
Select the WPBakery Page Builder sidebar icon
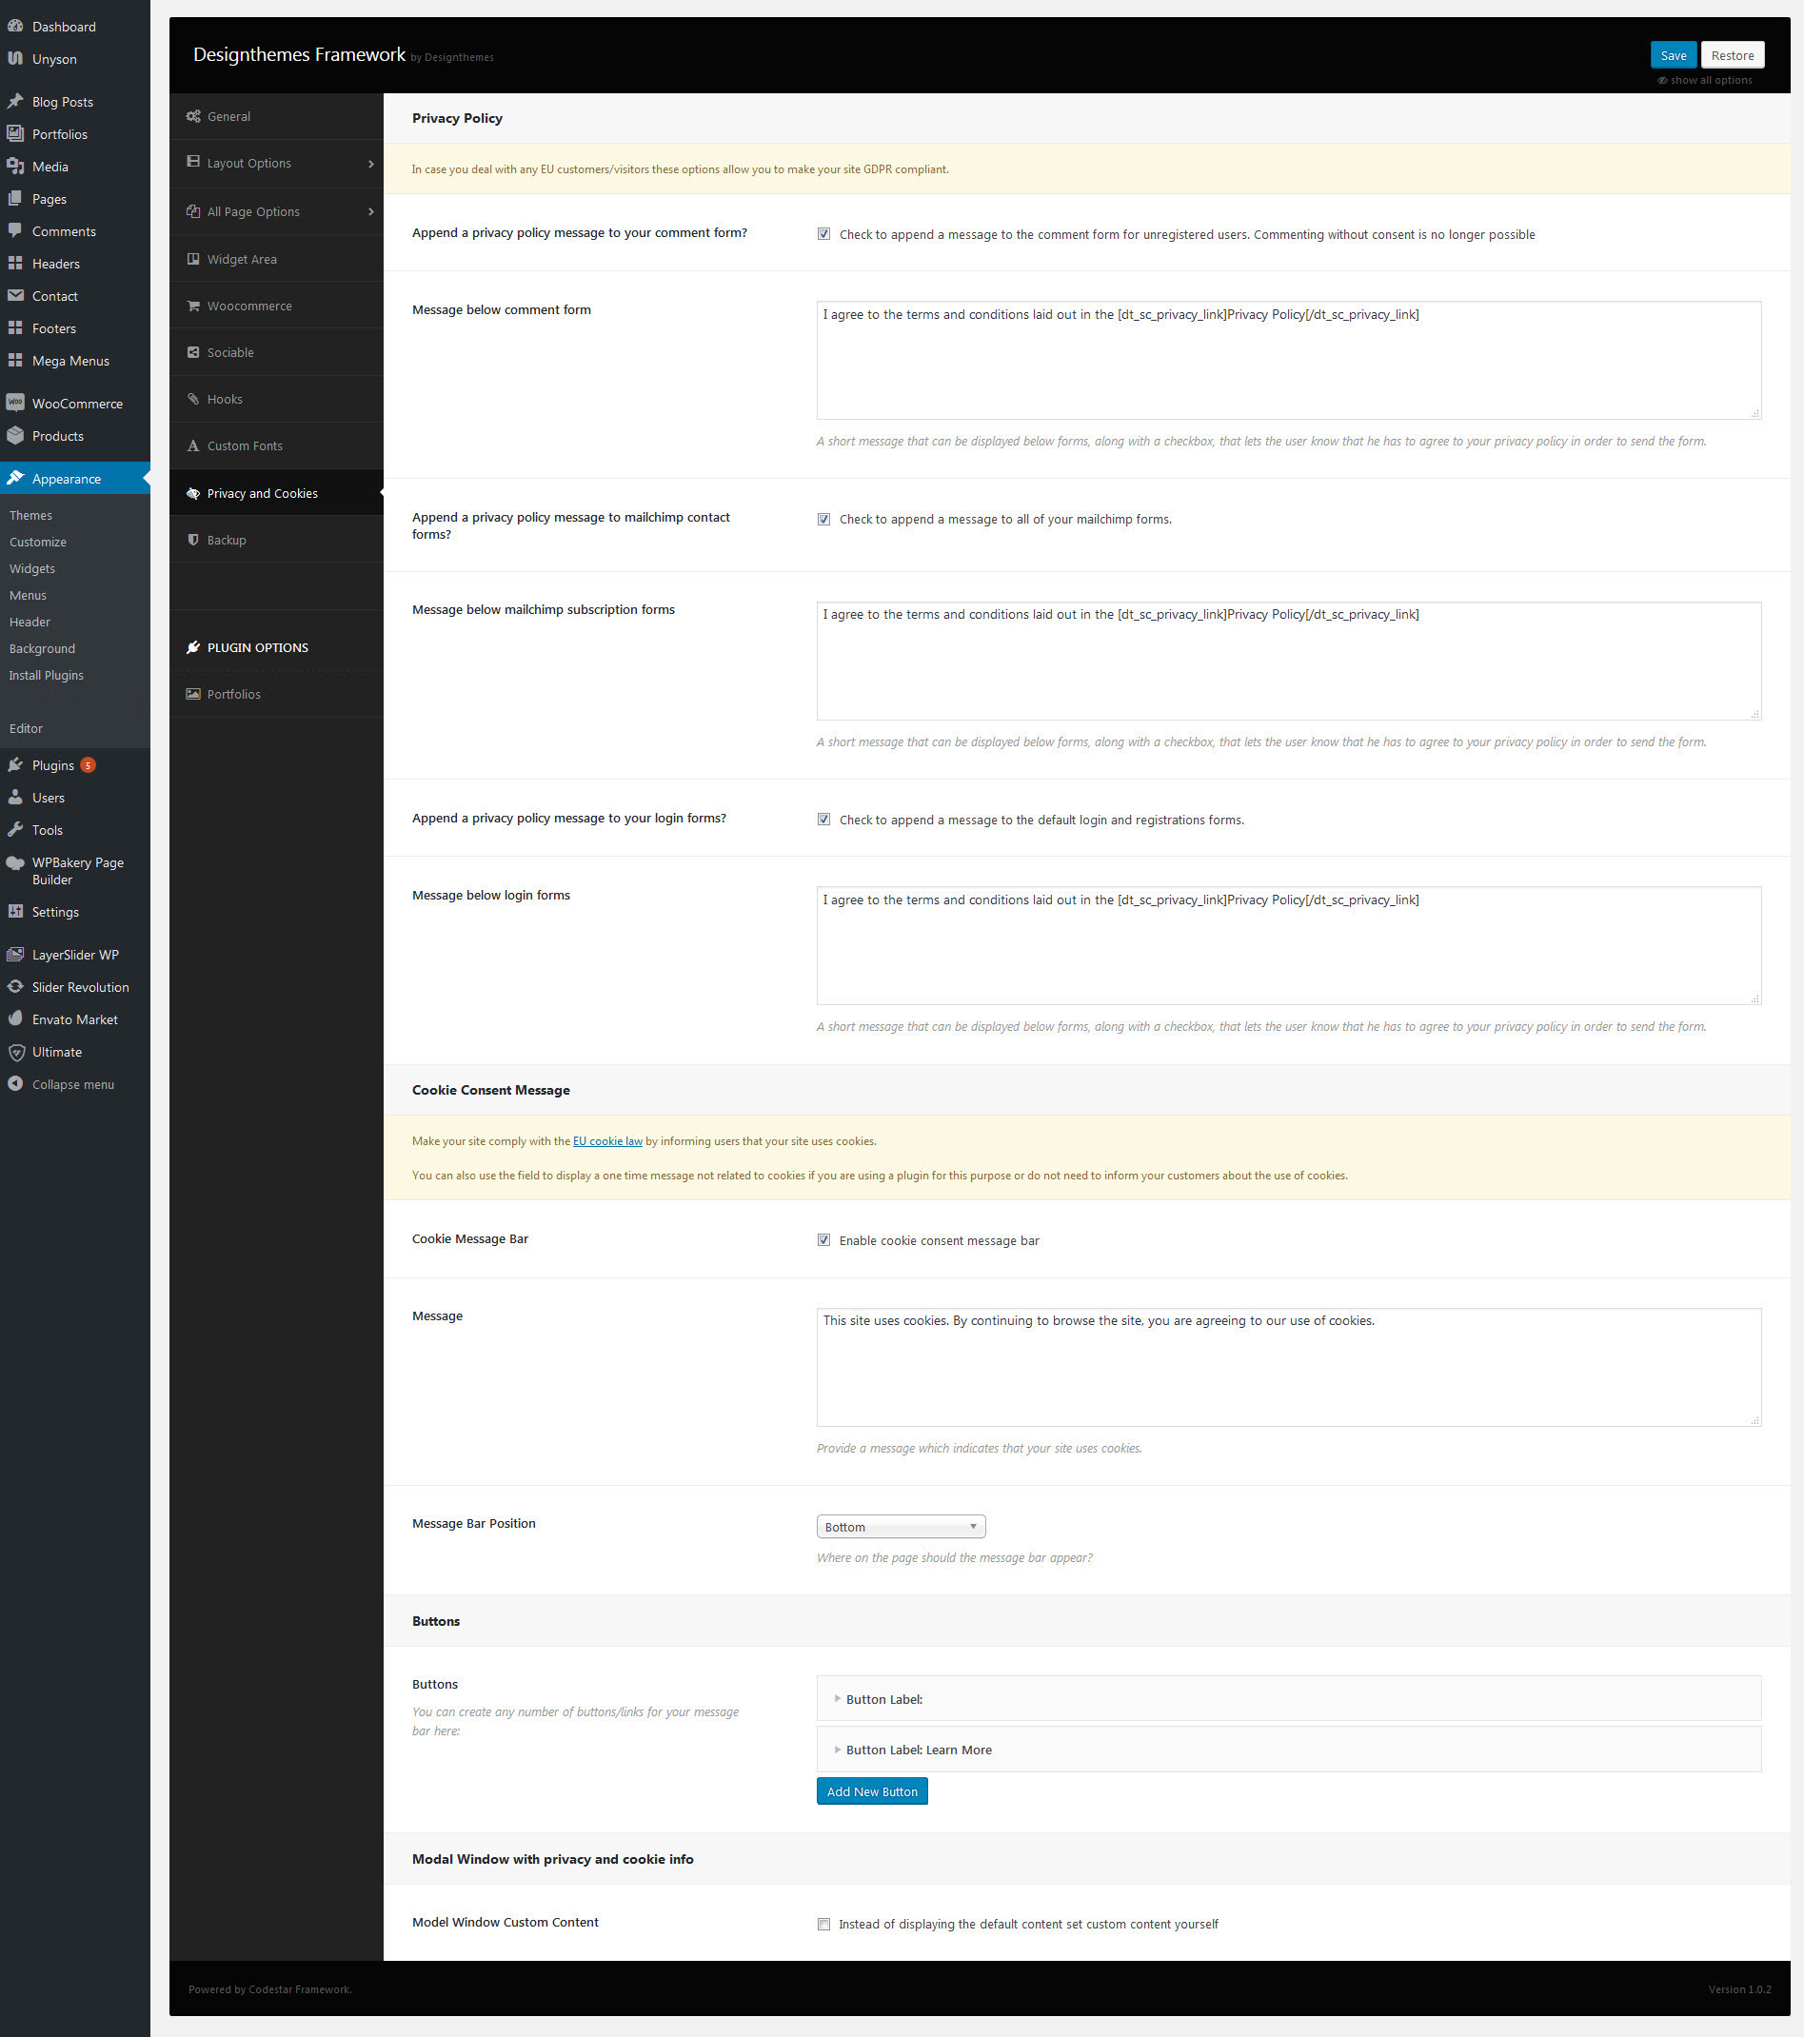(16, 862)
